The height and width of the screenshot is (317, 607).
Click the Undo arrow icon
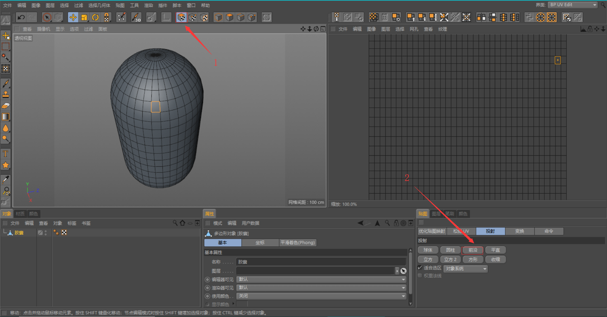[x=21, y=17]
